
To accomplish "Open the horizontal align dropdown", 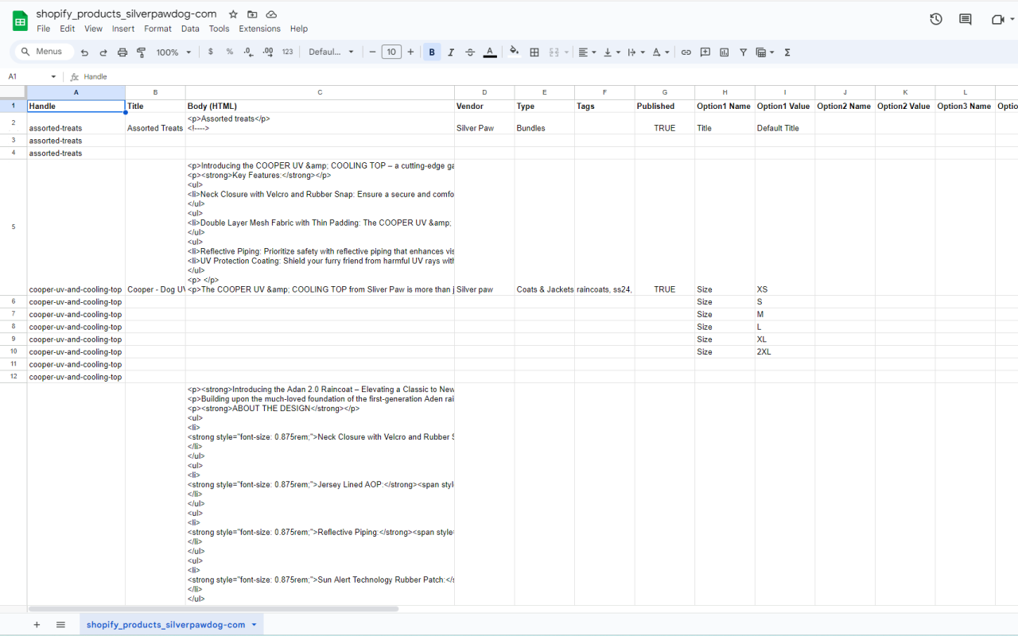I will point(586,52).
